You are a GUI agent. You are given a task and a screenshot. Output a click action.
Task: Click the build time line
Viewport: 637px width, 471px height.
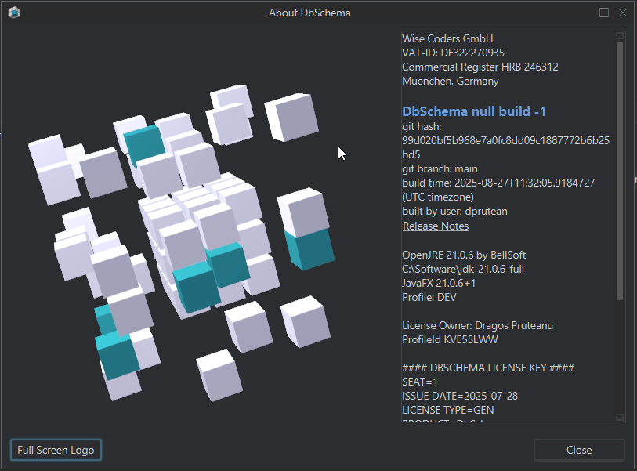(x=498, y=183)
